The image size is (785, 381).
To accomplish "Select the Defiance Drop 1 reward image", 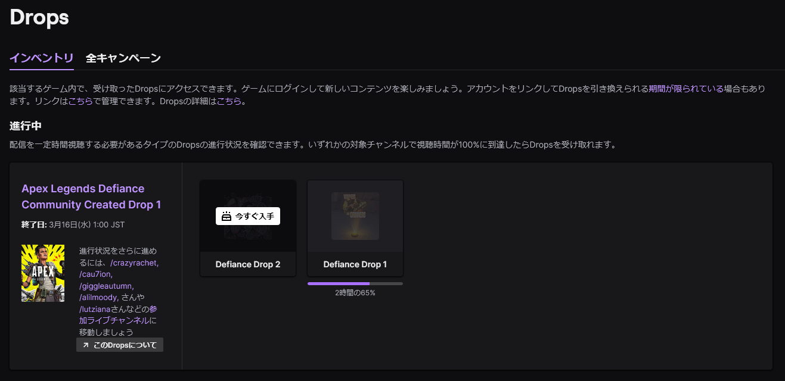I will click(355, 216).
